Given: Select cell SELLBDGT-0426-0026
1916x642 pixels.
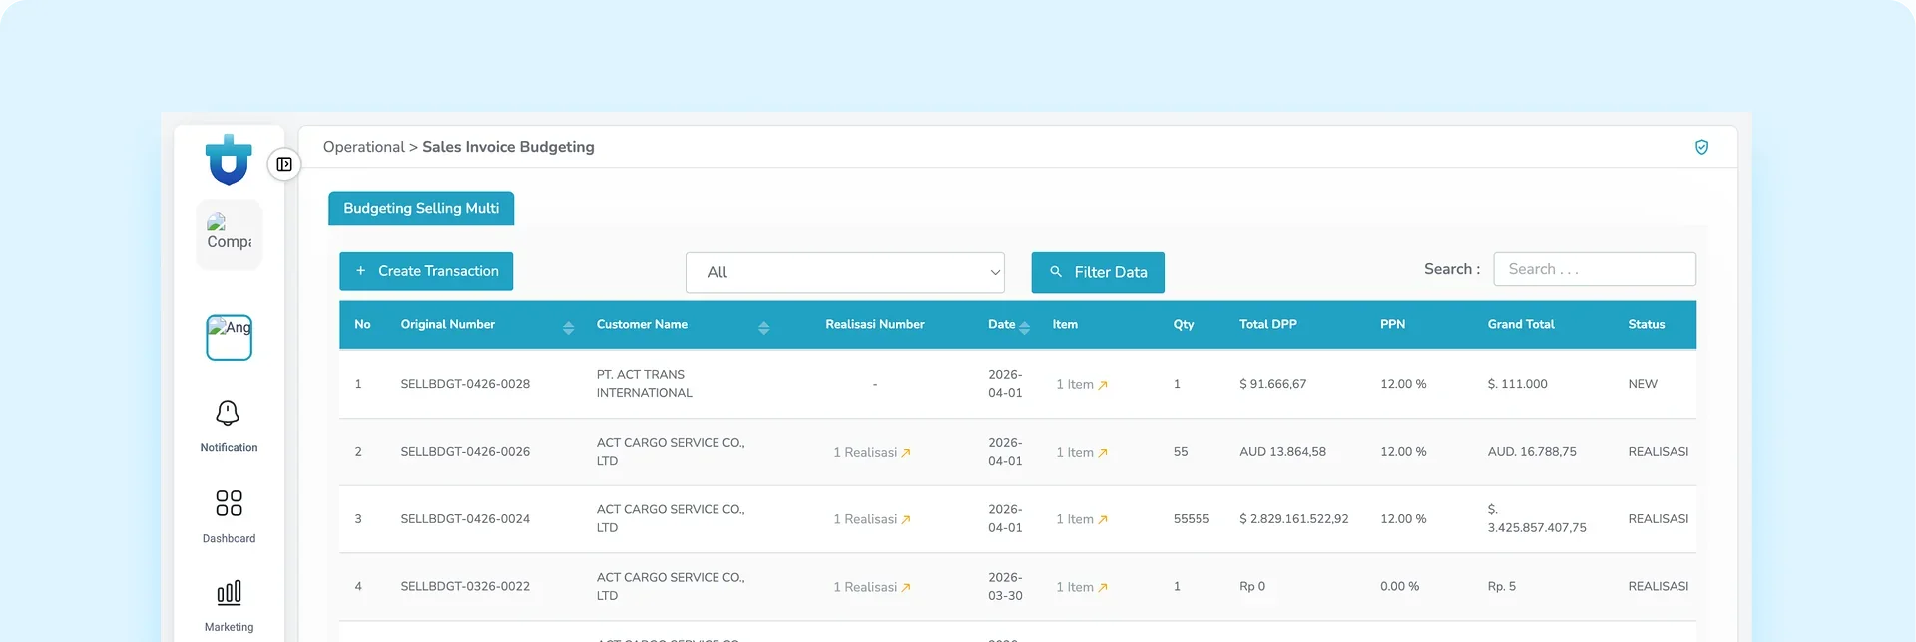Looking at the screenshot, I should pos(465,452).
